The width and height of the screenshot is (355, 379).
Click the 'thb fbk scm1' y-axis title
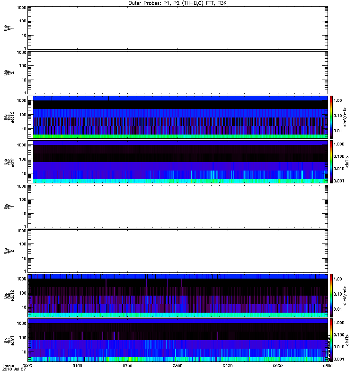click(x=9, y=162)
